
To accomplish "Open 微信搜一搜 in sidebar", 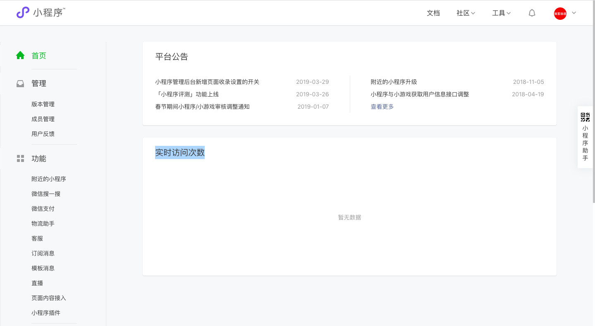I will [x=46, y=194].
